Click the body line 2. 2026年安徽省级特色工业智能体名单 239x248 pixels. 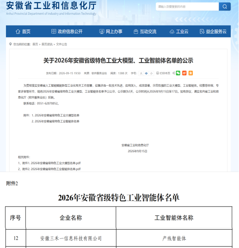[x=55, y=121]
